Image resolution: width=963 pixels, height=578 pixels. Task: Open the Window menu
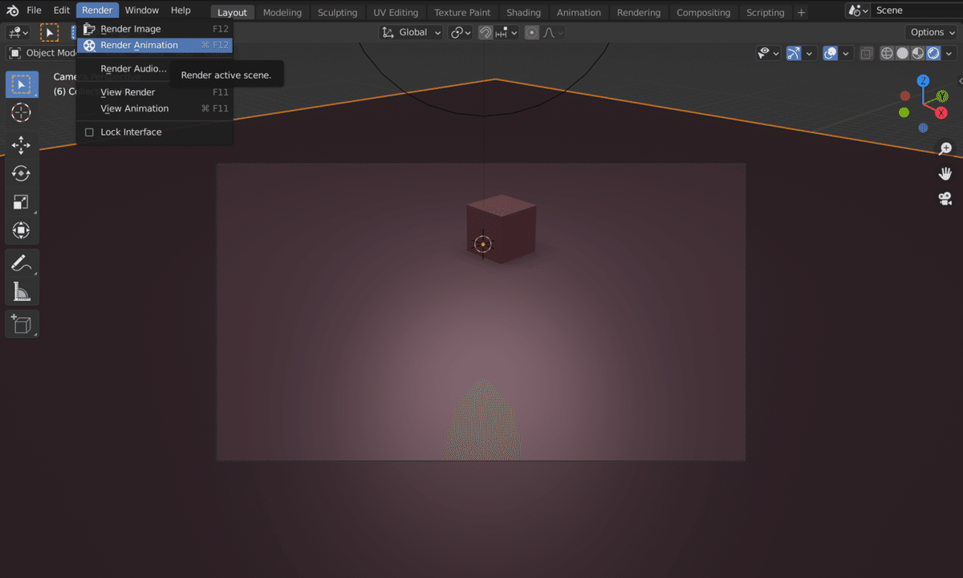(x=142, y=10)
